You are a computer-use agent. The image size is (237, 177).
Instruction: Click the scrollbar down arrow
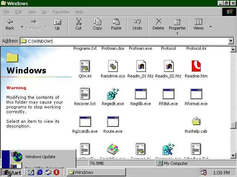coord(233,155)
